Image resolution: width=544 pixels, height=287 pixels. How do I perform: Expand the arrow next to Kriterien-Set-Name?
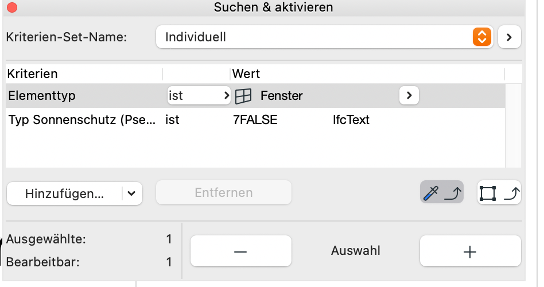[x=509, y=37]
